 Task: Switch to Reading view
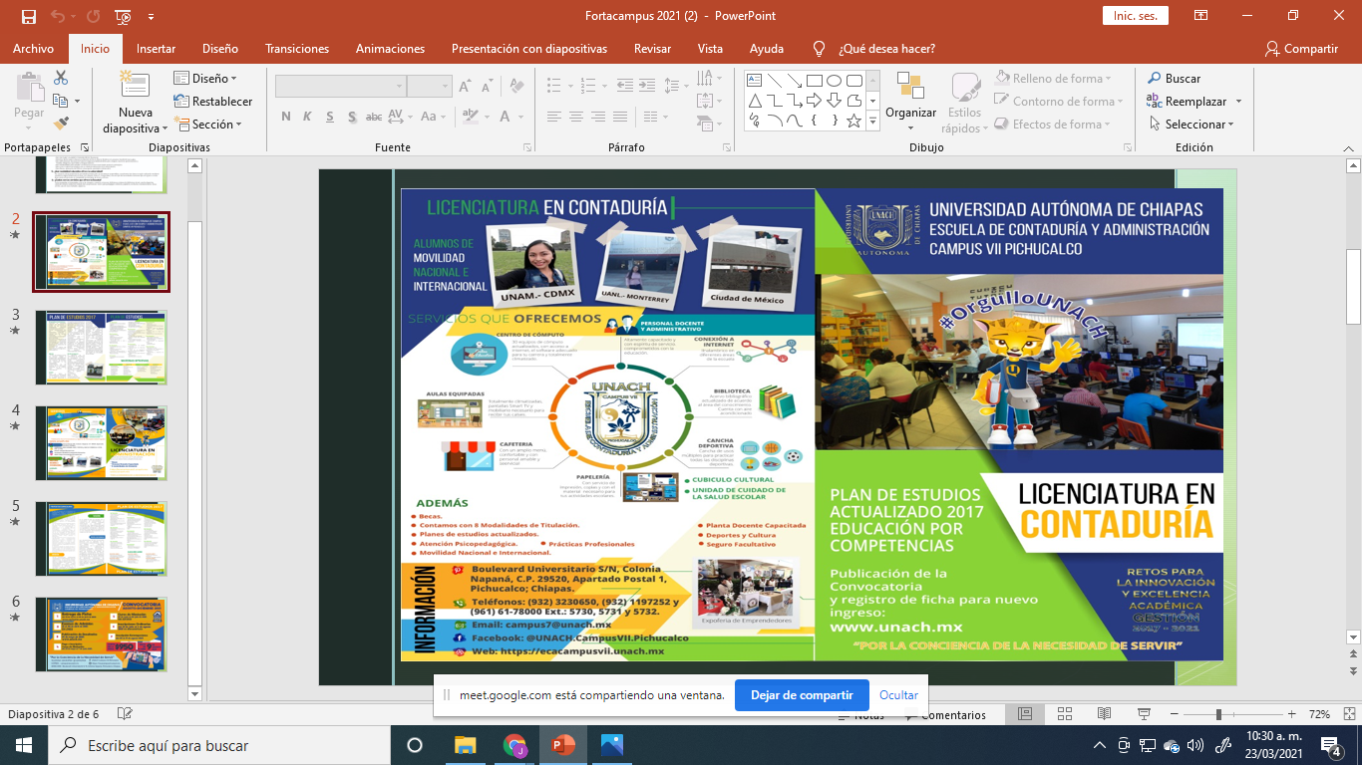click(x=1104, y=714)
